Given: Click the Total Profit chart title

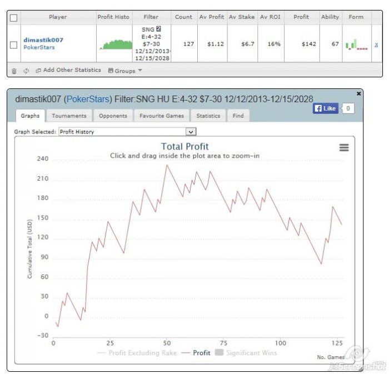Looking at the screenshot, I should (x=185, y=147).
